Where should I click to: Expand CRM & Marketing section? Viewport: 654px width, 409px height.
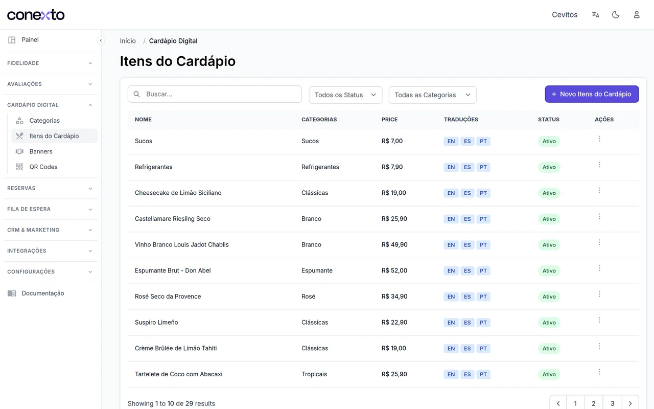click(51, 230)
